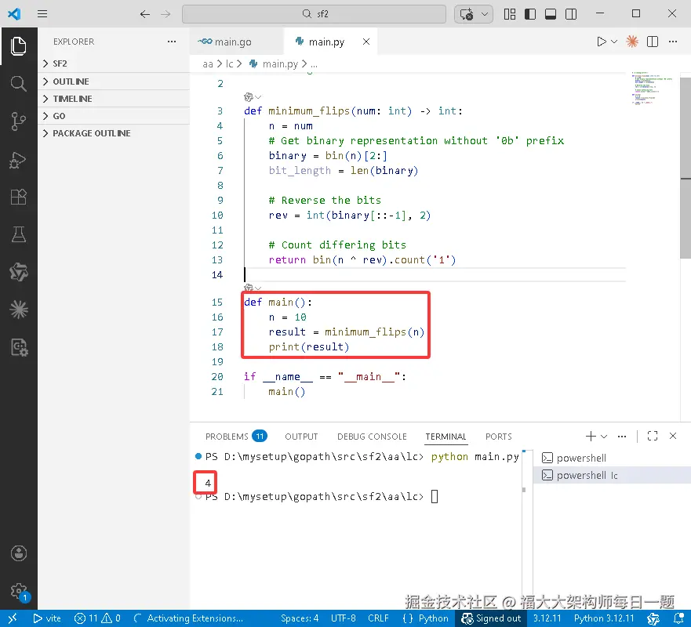Open dropdown beside the chat icon in title bar
Screen dimensions: 691x627
coord(485,14)
